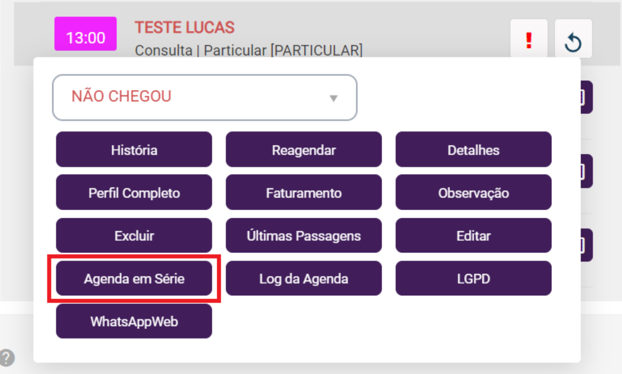Open the Faturamento option
The width and height of the screenshot is (622, 374).
tap(303, 192)
